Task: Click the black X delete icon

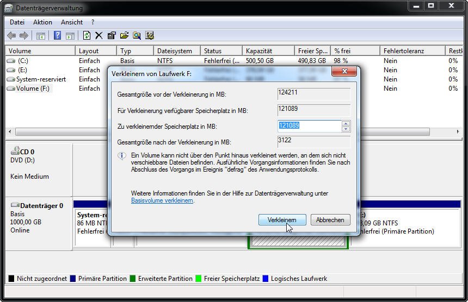Action: point(99,36)
